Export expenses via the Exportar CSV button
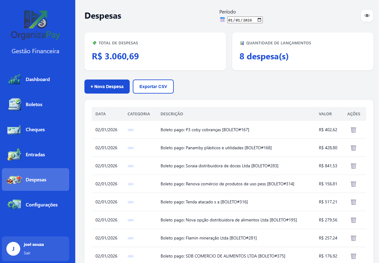The width and height of the screenshot is (379, 263). 153,87
